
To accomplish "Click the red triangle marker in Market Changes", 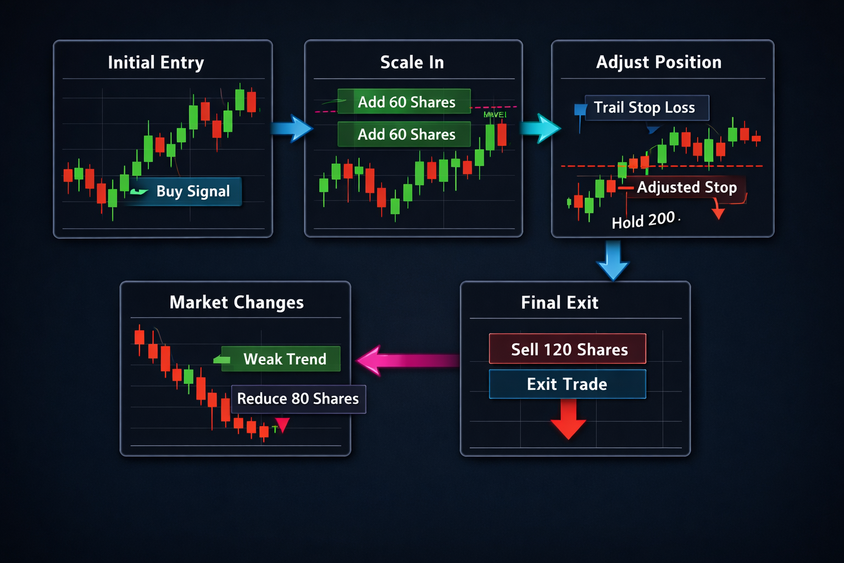I will tap(282, 425).
